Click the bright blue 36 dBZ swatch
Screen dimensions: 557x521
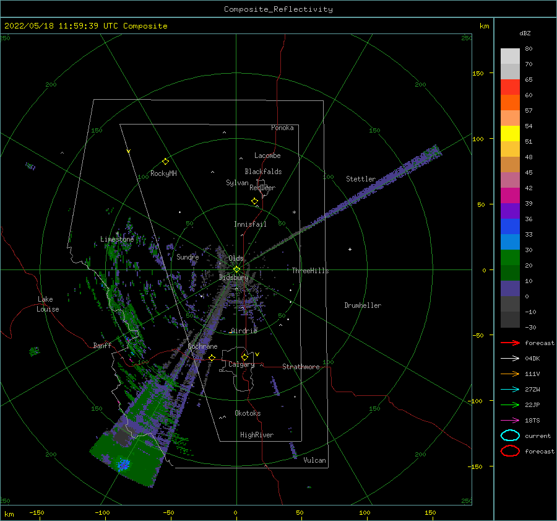(510, 226)
